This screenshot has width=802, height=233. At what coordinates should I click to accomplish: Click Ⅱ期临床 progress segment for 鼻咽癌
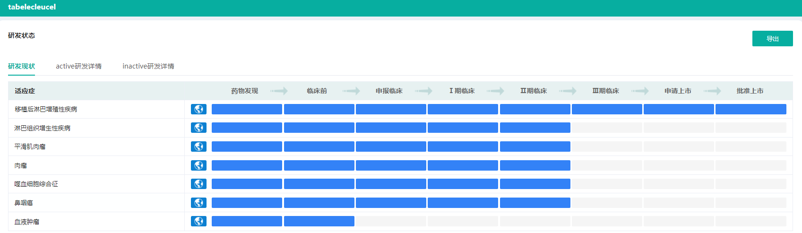coord(535,203)
